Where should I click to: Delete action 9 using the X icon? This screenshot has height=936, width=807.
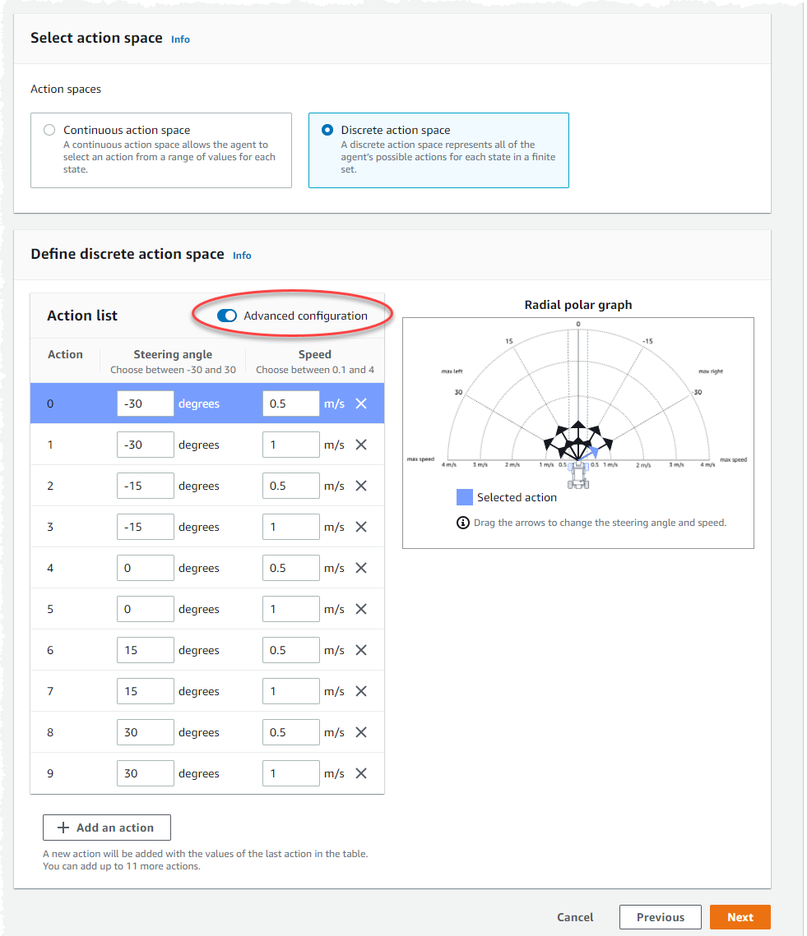[360, 772]
